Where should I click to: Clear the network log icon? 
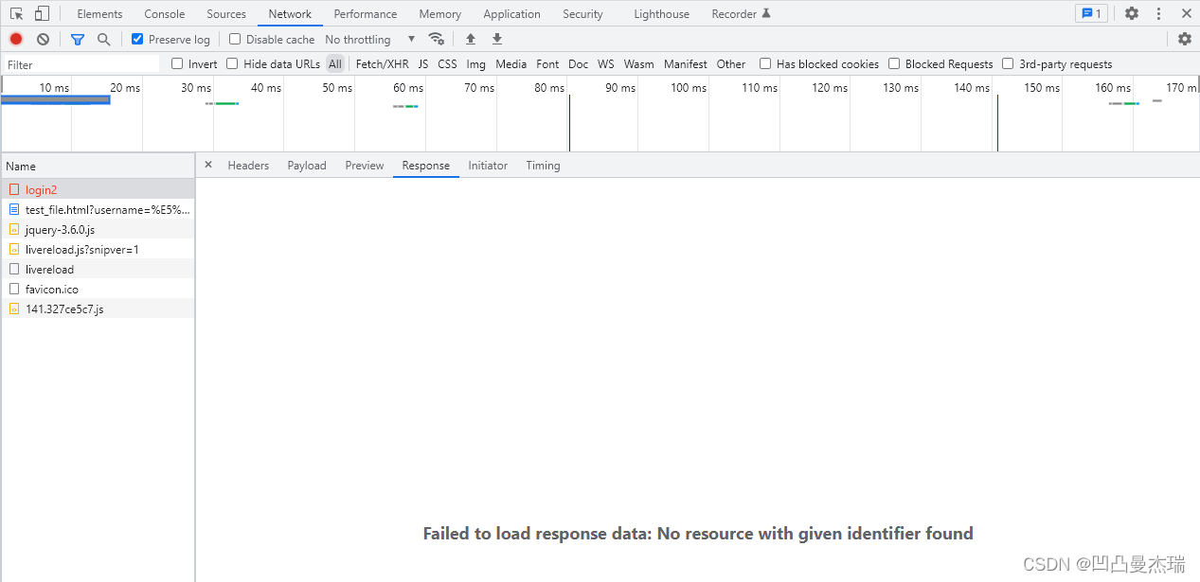coord(43,40)
